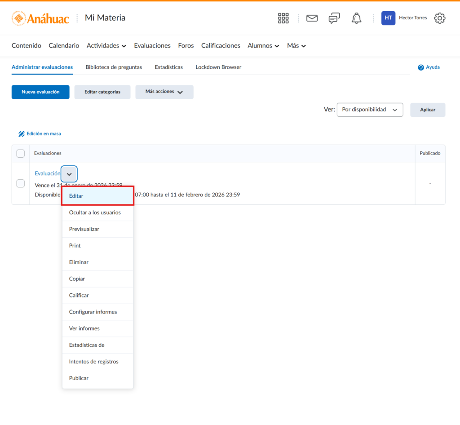
Task: Select Editar in the context menu
Action: 97,196
